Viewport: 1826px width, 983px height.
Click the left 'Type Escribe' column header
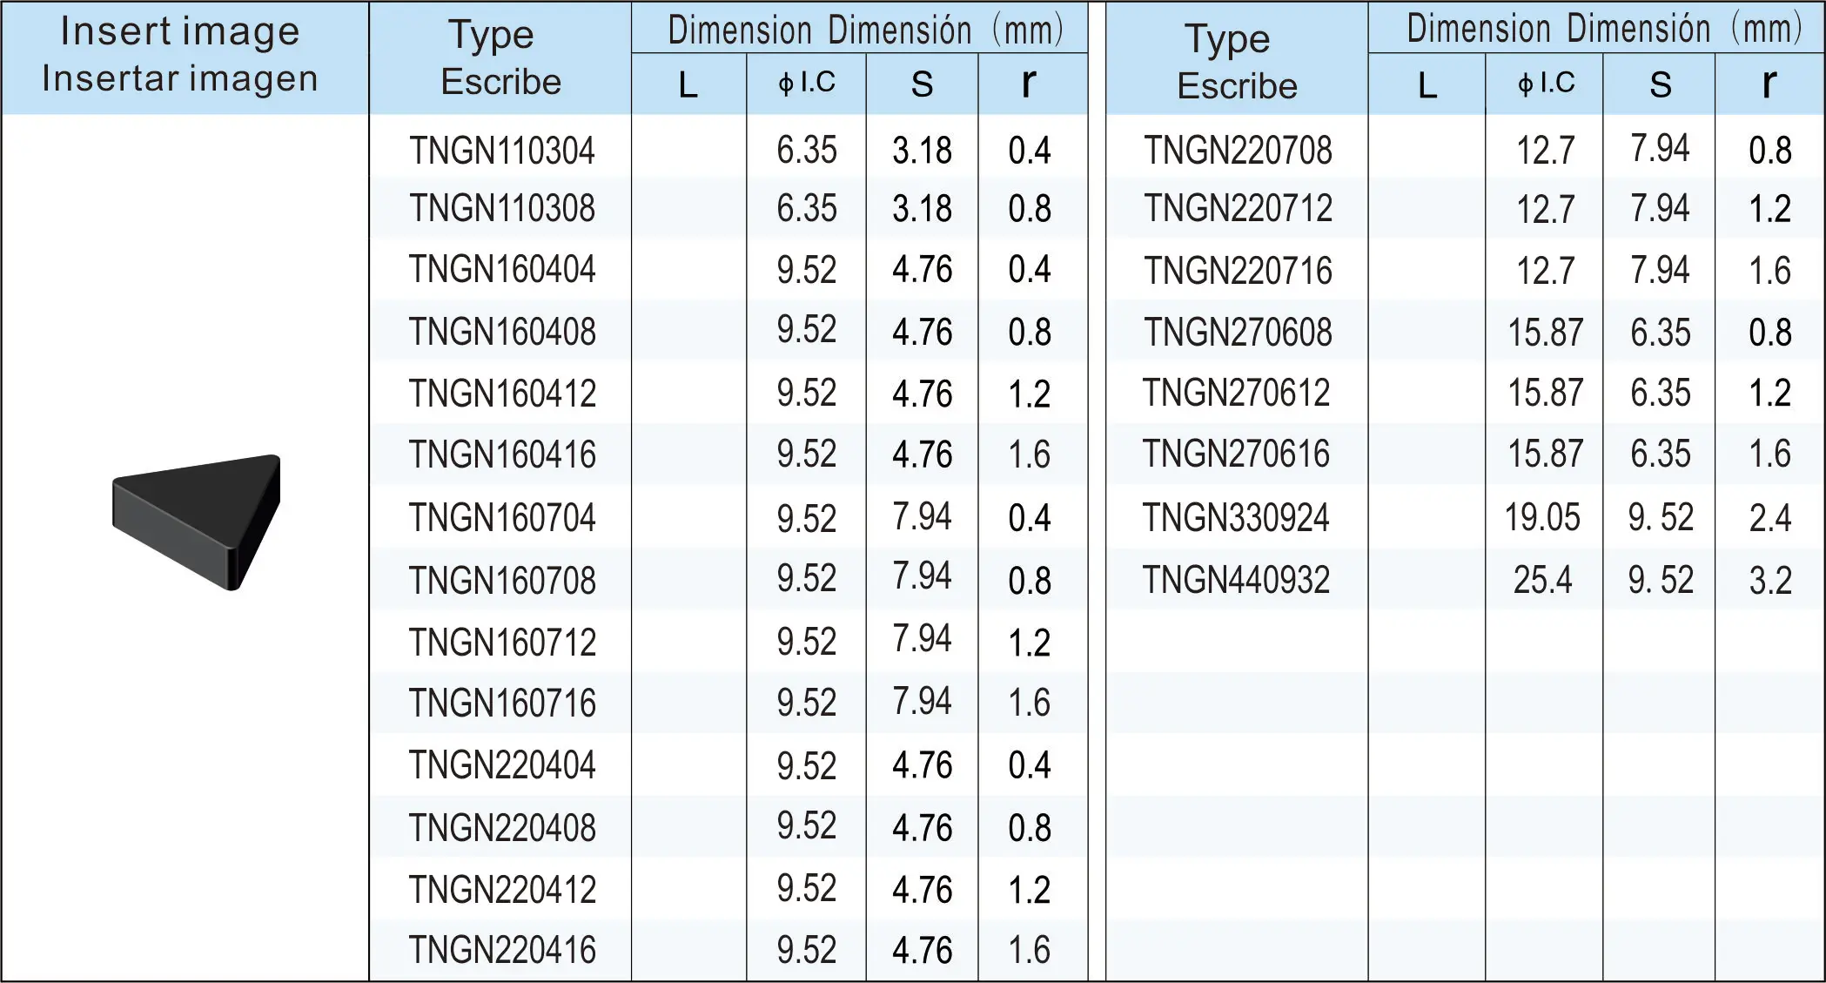(500, 58)
